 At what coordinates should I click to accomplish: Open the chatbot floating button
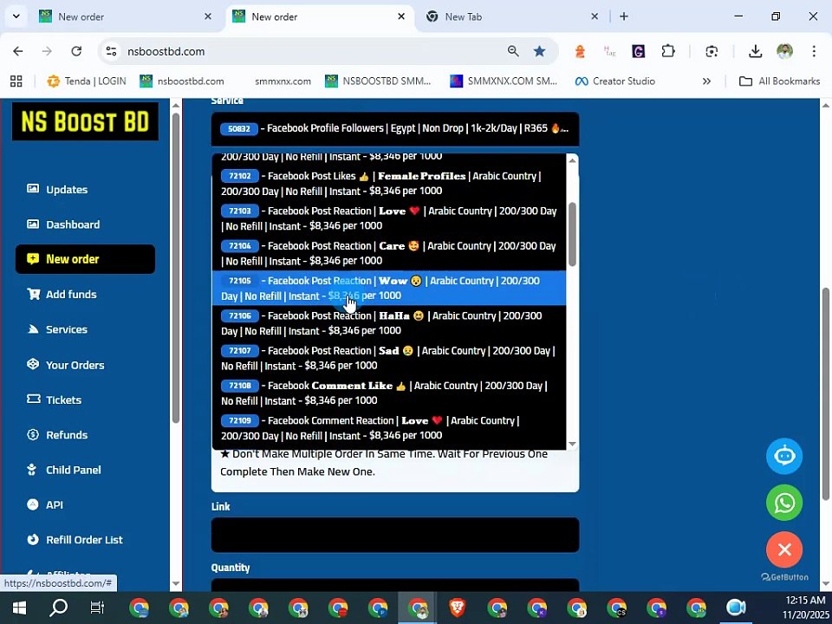click(784, 456)
